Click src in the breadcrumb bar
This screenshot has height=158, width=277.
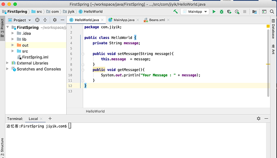(x=37, y=12)
